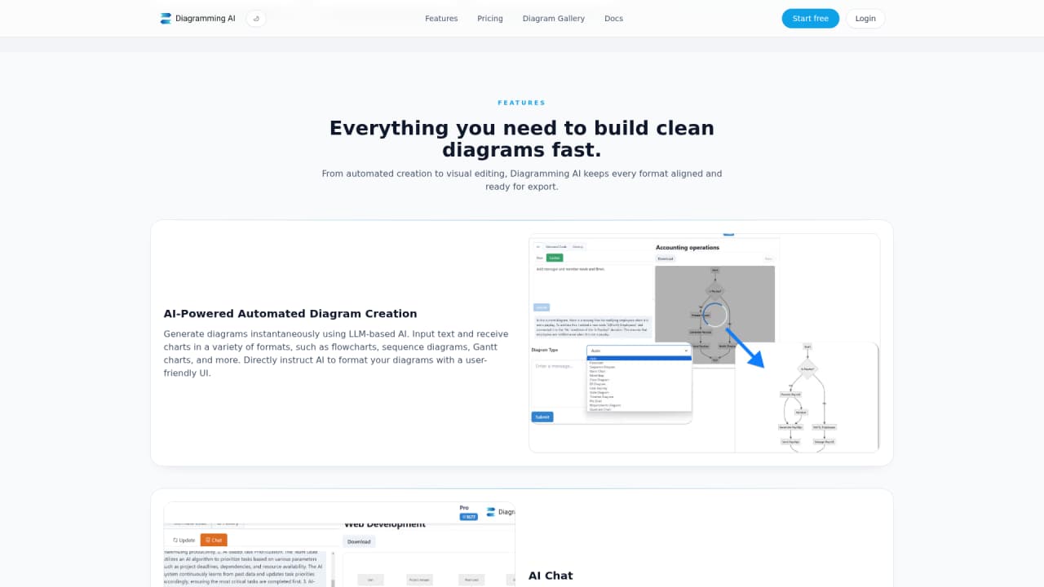Viewport: 1044px width, 587px height.
Task: Click the Login button
Action: [x=865, y=19]
